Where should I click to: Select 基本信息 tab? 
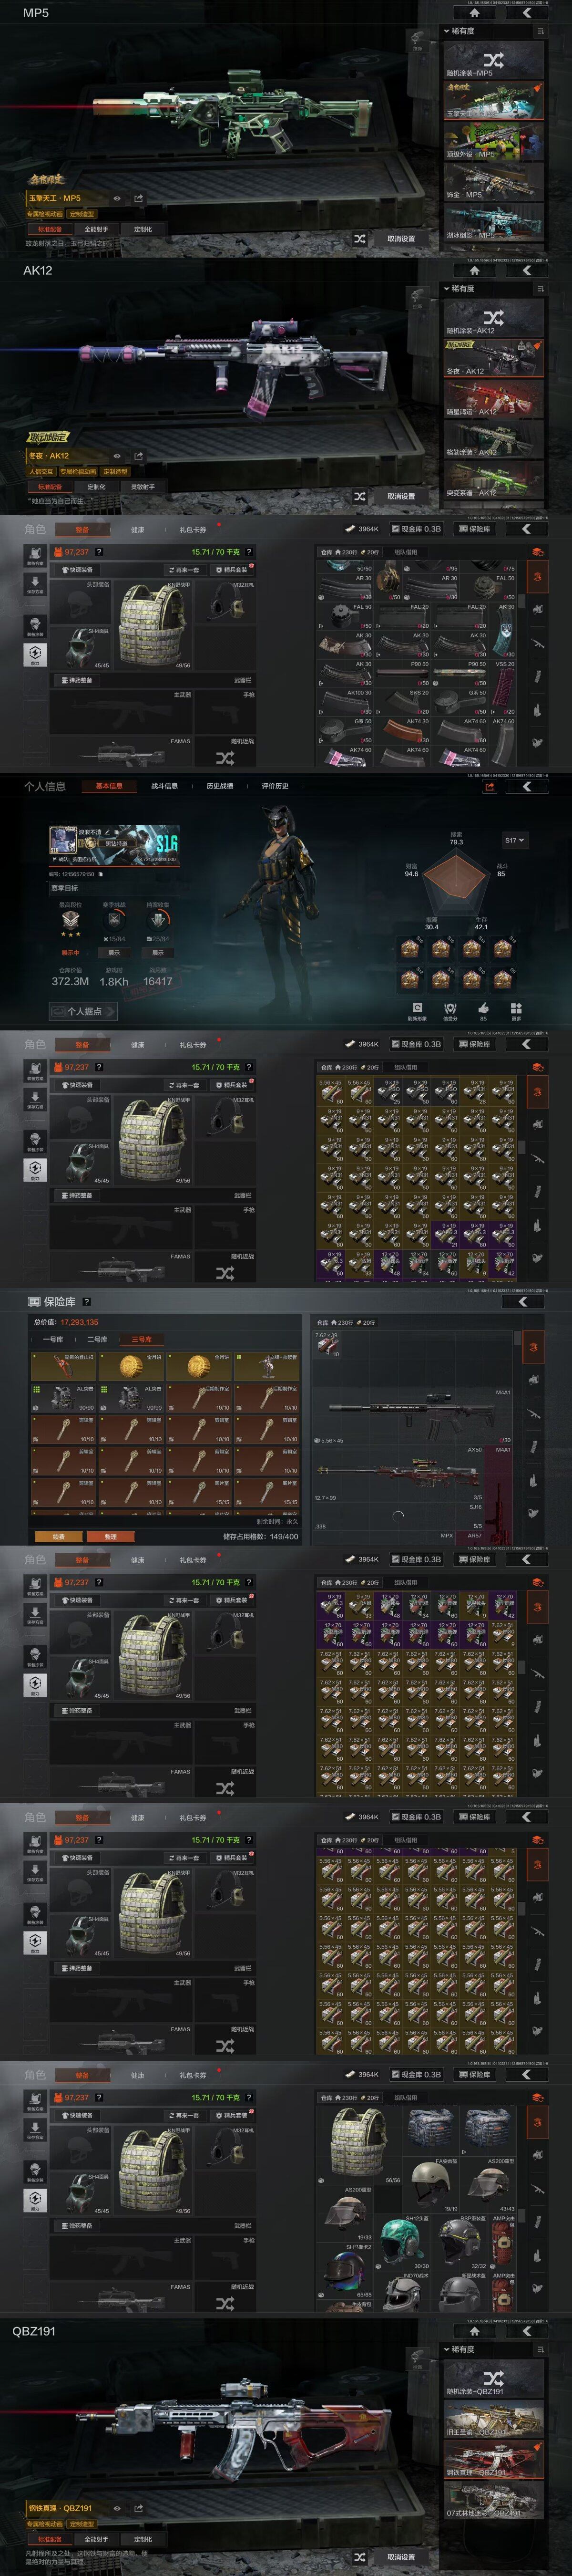109,786
